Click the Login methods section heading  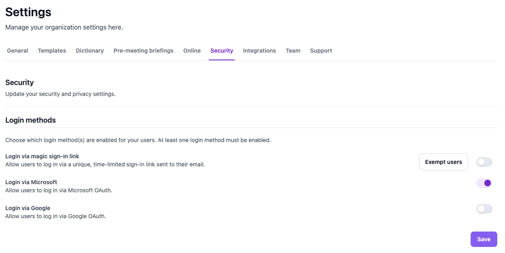coord(30,120)
